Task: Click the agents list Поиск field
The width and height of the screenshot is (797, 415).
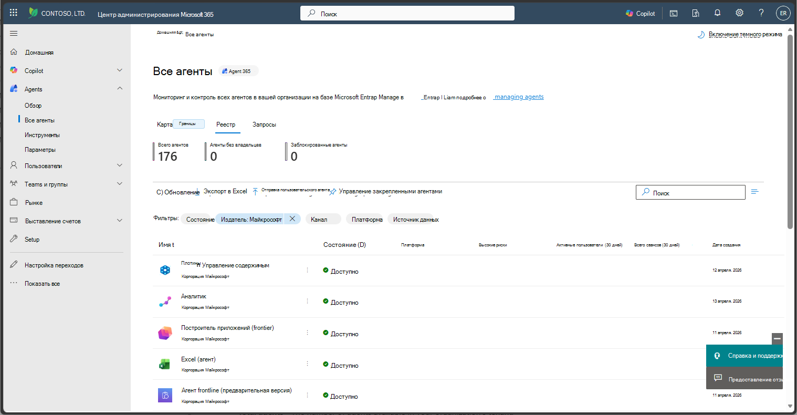Action: point(690,192)
